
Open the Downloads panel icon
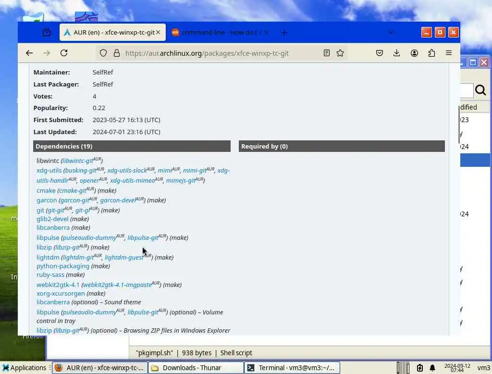[x=396, y=53]
